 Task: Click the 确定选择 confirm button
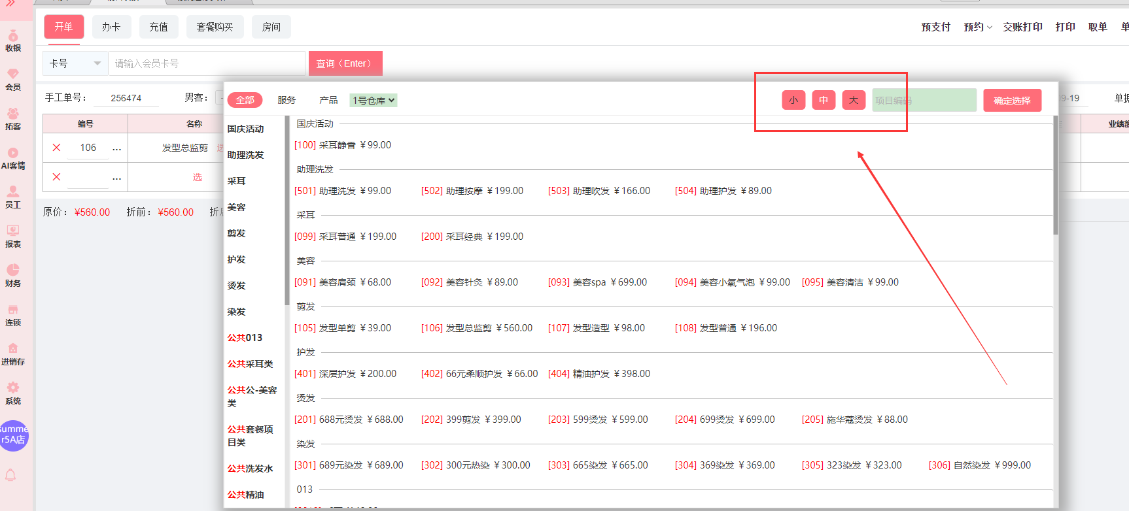coord(1012,100)
